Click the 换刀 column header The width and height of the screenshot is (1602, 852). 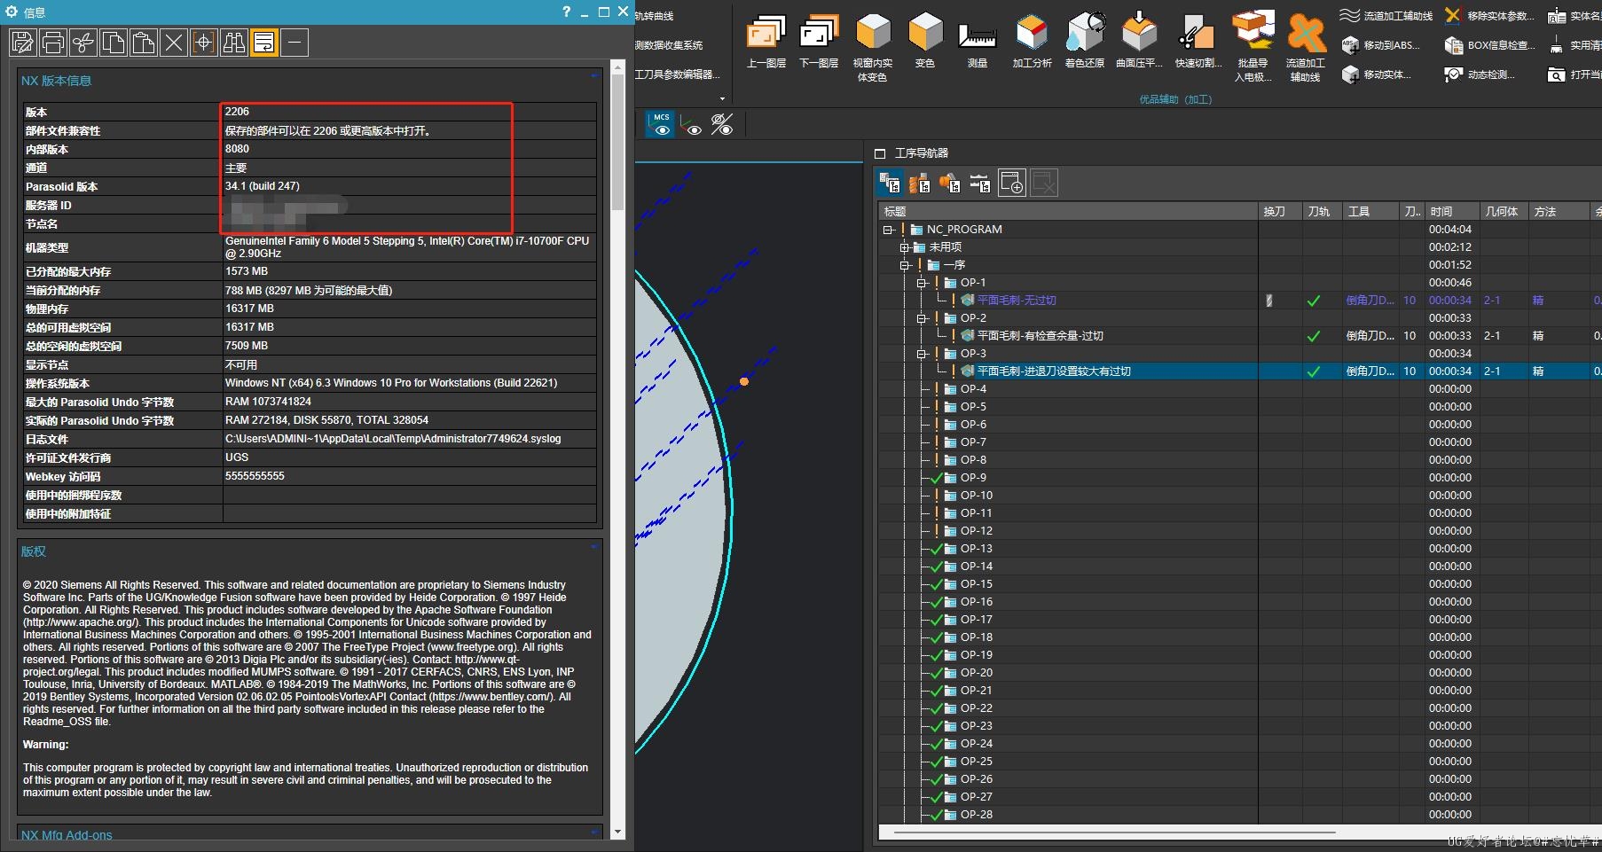[x=1280, y=211]
